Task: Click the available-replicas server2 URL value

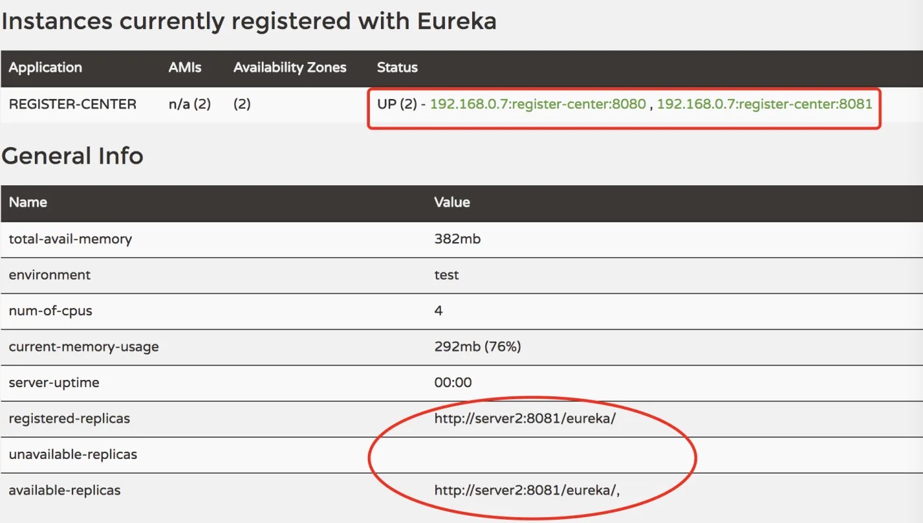Action: [527, 490]
